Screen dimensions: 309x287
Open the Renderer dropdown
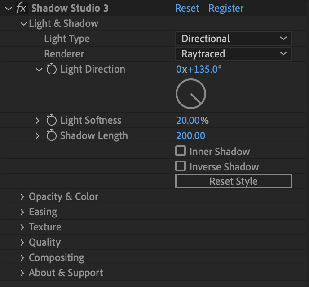[233, 54]
